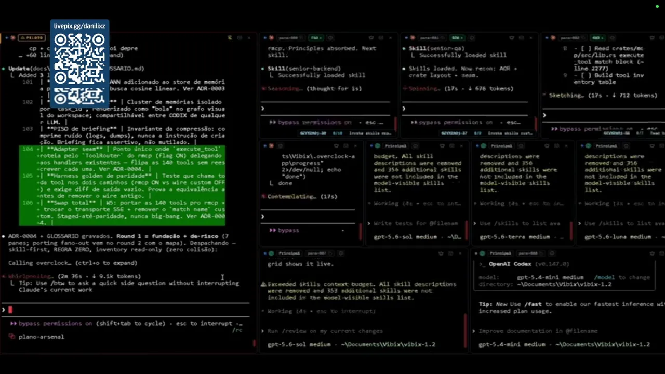The image size is (665, 374).
Task: Click green Codex icon in gpt-5.6-luna pane header
Action: (588, 145)
